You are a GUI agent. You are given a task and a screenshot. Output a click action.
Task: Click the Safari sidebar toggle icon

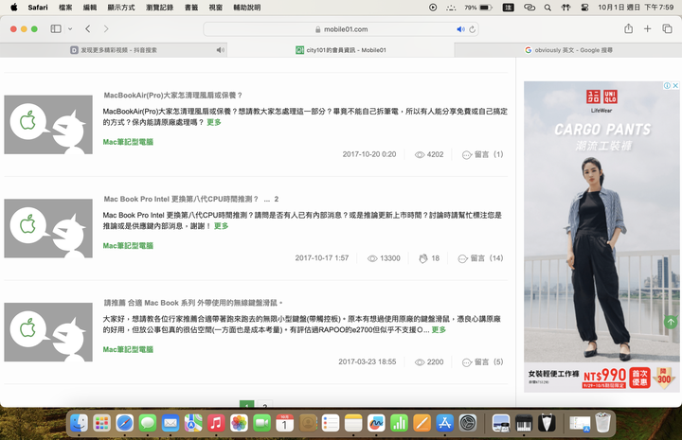click(x=56, y=29)
